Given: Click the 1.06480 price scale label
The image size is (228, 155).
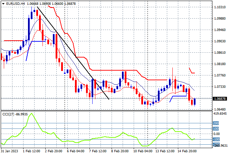Looking at the screenshot, I should point(220,109).
